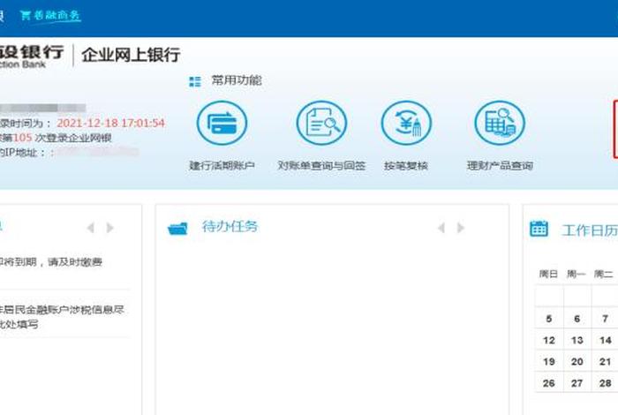The image size is (618, 415).
Task: Open the 理财产品查询 icon
Action: point(500,123)
